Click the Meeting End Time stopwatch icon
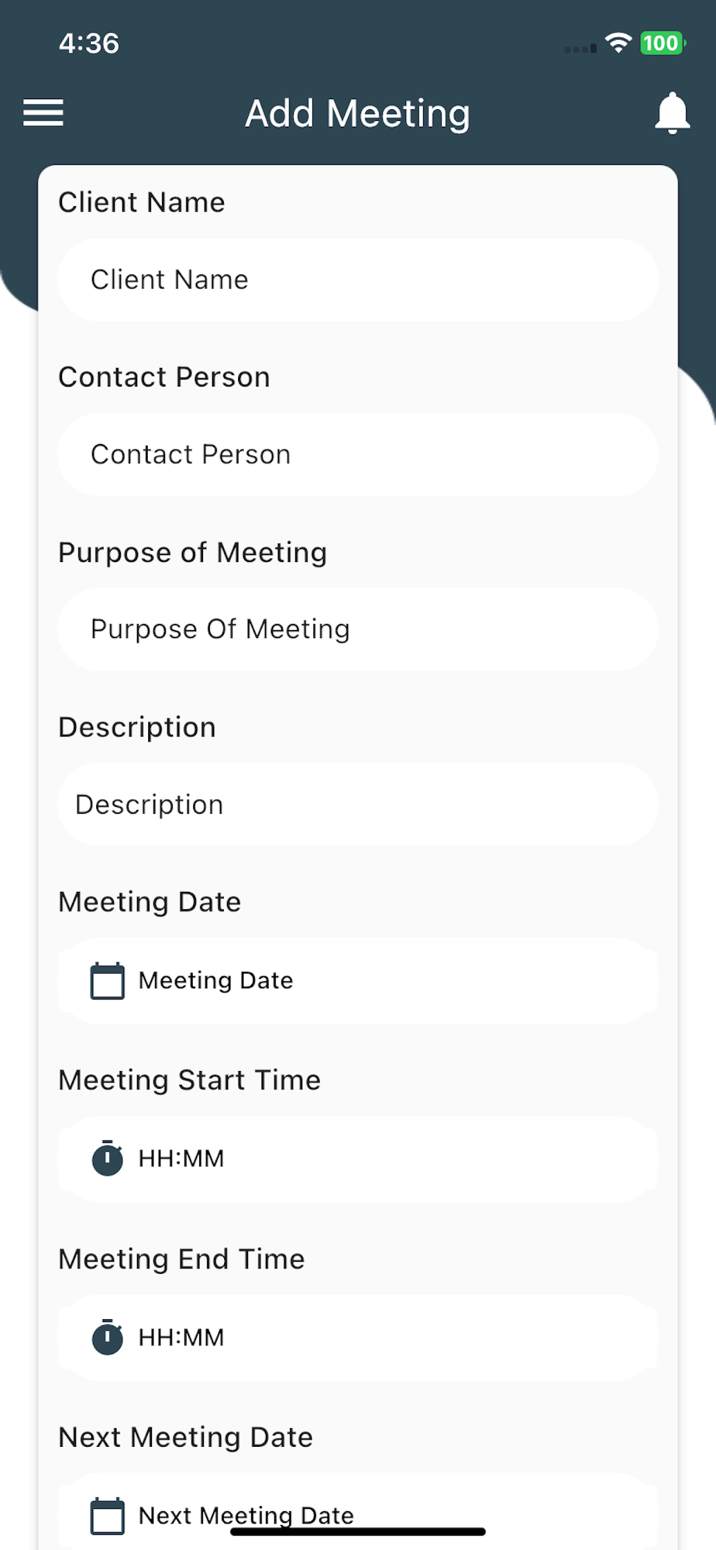The width and height of the screenshot is (716, 1550). (x=107, y=1338)
